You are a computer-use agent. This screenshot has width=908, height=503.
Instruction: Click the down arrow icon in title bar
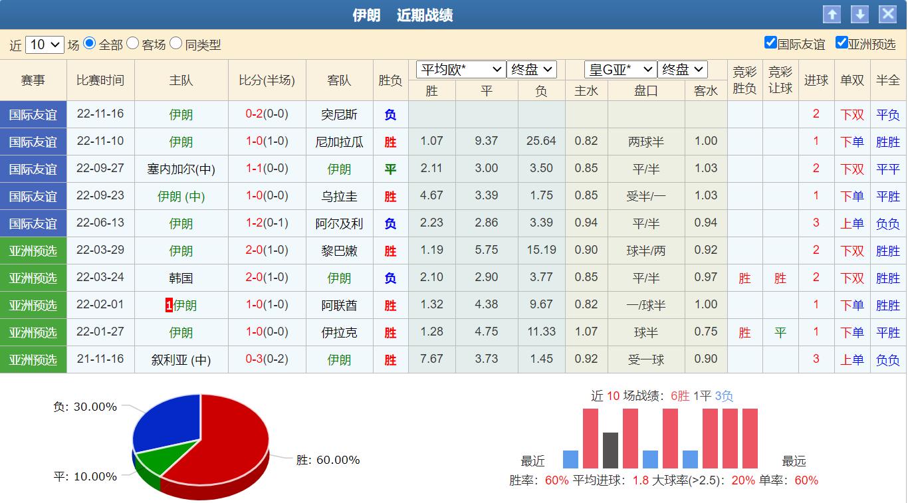(x=859, y=15)
